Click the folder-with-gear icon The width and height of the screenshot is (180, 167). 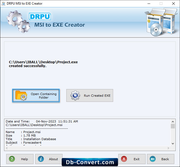tap(21, 96)
